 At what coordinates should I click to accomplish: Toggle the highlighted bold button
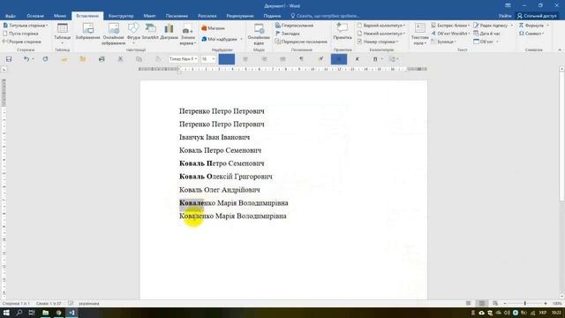(339, 59)
